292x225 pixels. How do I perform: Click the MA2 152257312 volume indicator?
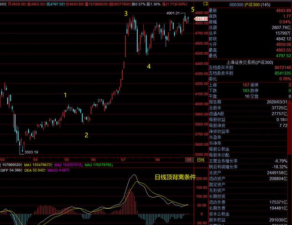pyautogui.click(x=68, y=165)
